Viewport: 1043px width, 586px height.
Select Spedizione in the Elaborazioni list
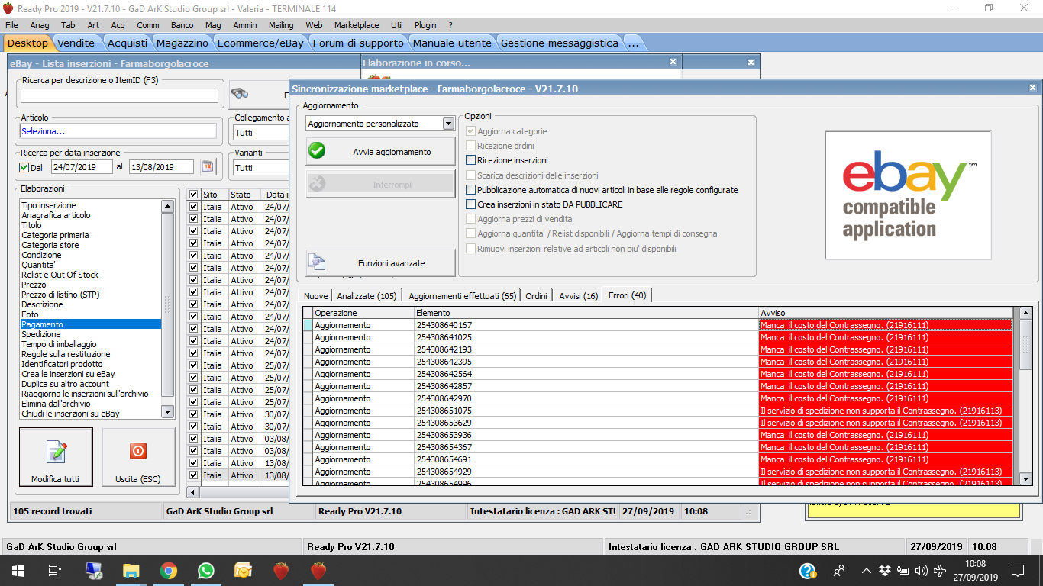91,334
